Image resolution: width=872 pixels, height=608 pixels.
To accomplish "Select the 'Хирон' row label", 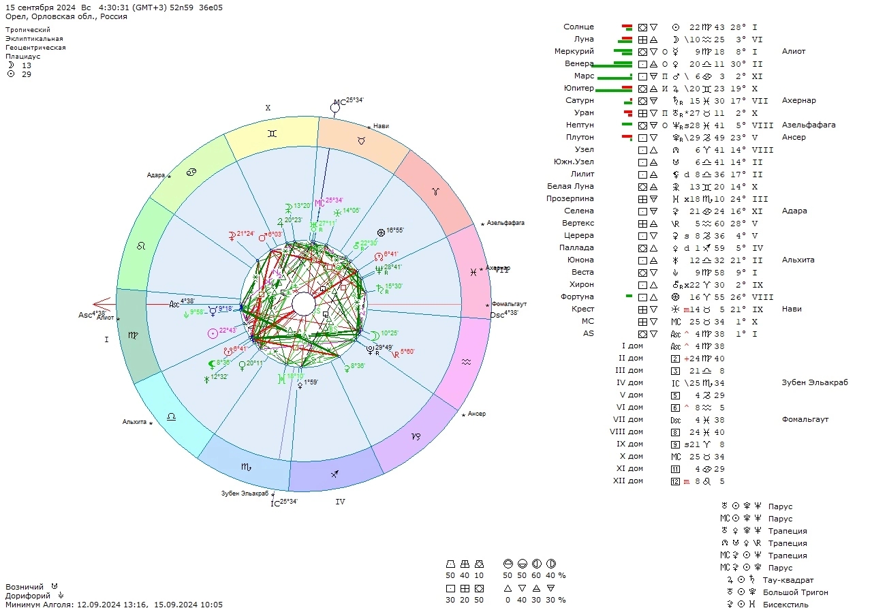I will coord(581,285).
